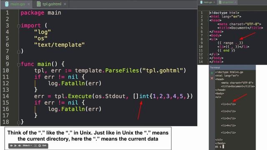The height and width of the screenshot is (150, 267).
Task: Click the import block end fold marker at line 7
Action: [x=19, y=52]
